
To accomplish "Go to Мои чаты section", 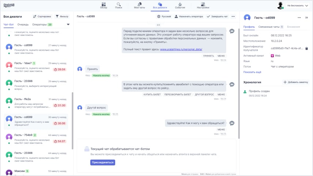I will click(139, 5).
